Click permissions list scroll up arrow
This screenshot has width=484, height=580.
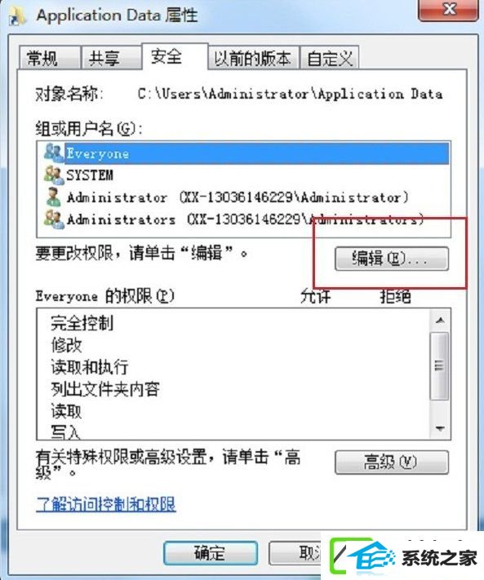[x=440, y=321]
